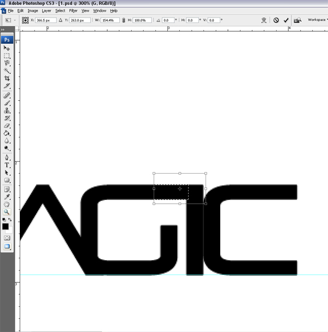Screen dimensions: 328x332
Task: Select the Hand tool
Action: coord(7,204)
